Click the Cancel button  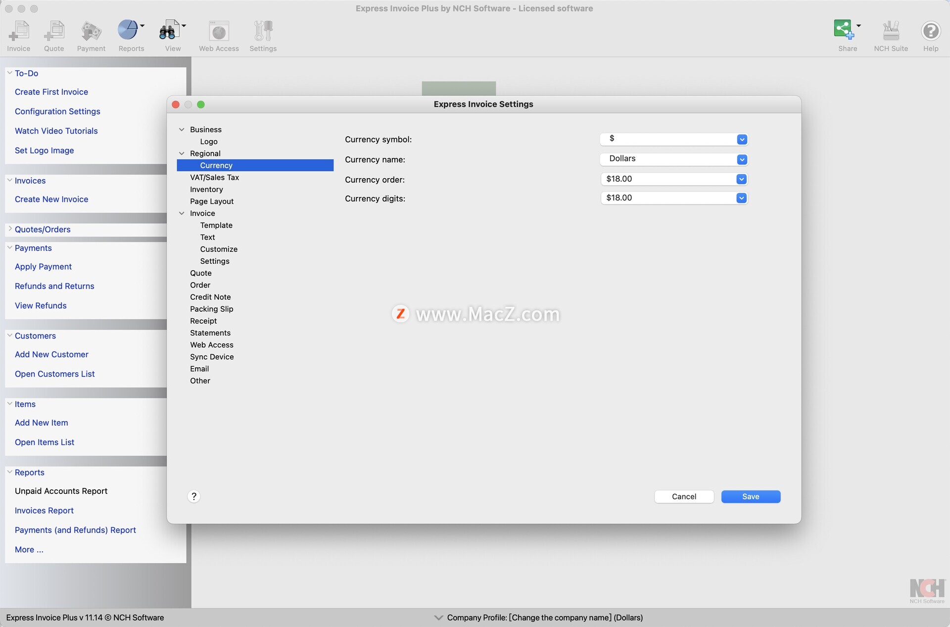[x=684, y=496]
